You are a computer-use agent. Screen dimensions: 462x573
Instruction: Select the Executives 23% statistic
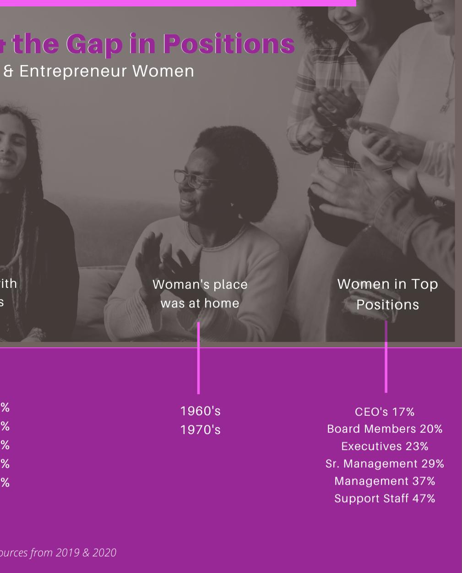[385, 446]
